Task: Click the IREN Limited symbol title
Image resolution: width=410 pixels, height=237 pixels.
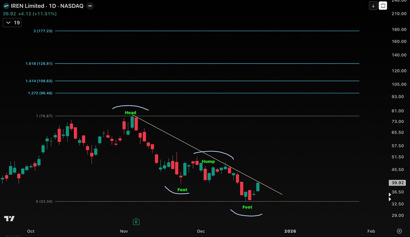Action: coord(28,6)
